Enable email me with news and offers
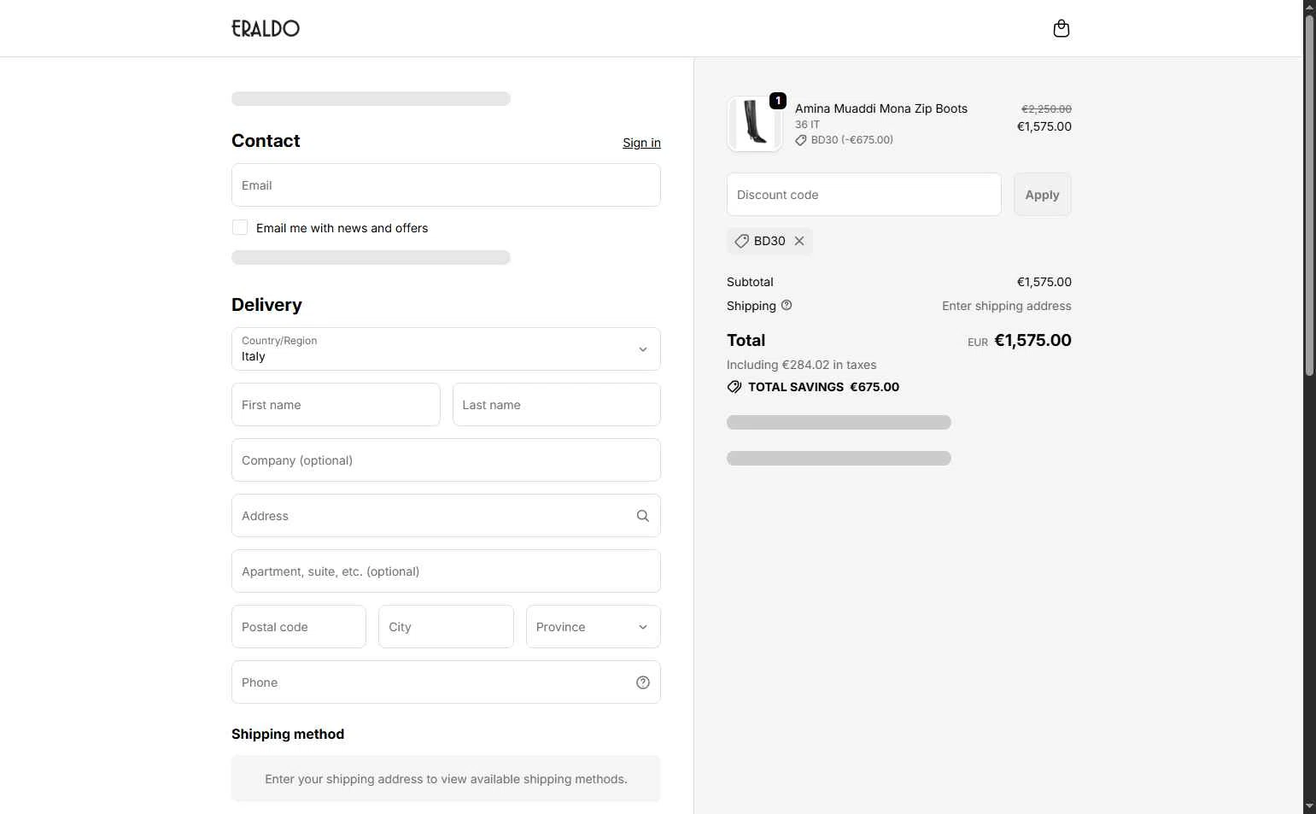The height and width of the screenshot is (814, 1316). coord(240,227)
